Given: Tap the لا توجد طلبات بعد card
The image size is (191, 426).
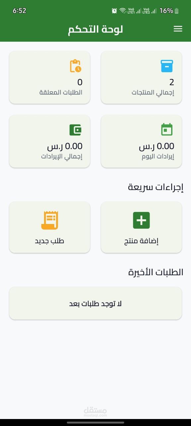Looking at the screenshot, I should pyautogui.click(x=95, y=303).
